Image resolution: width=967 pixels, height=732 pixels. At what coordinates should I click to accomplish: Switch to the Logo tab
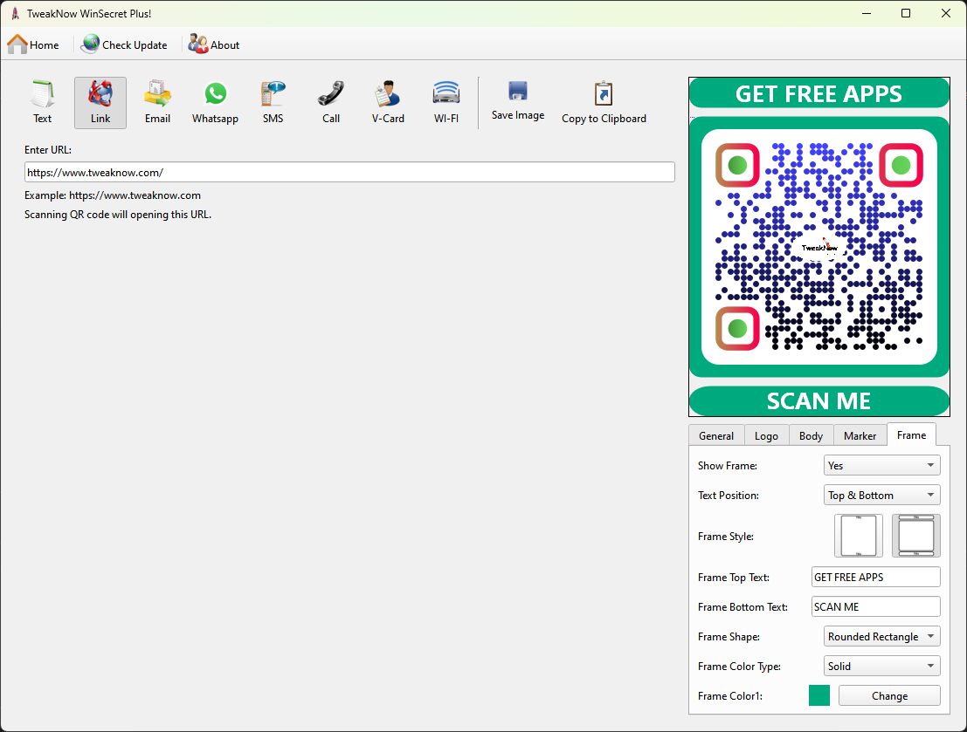coord(767,435)
